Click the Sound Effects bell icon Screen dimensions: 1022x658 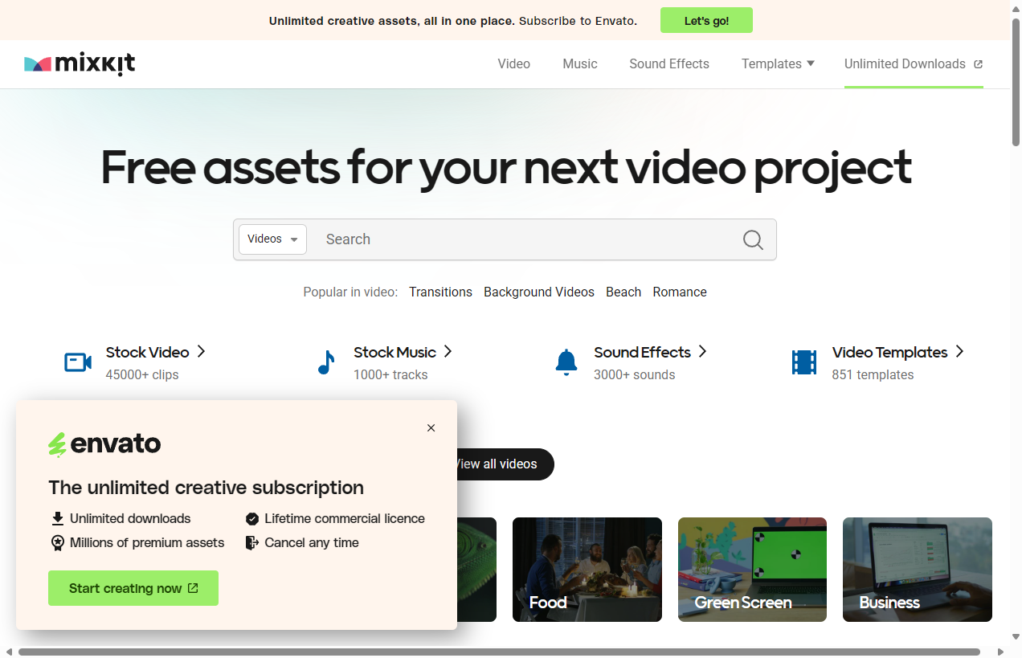(566, 362)
